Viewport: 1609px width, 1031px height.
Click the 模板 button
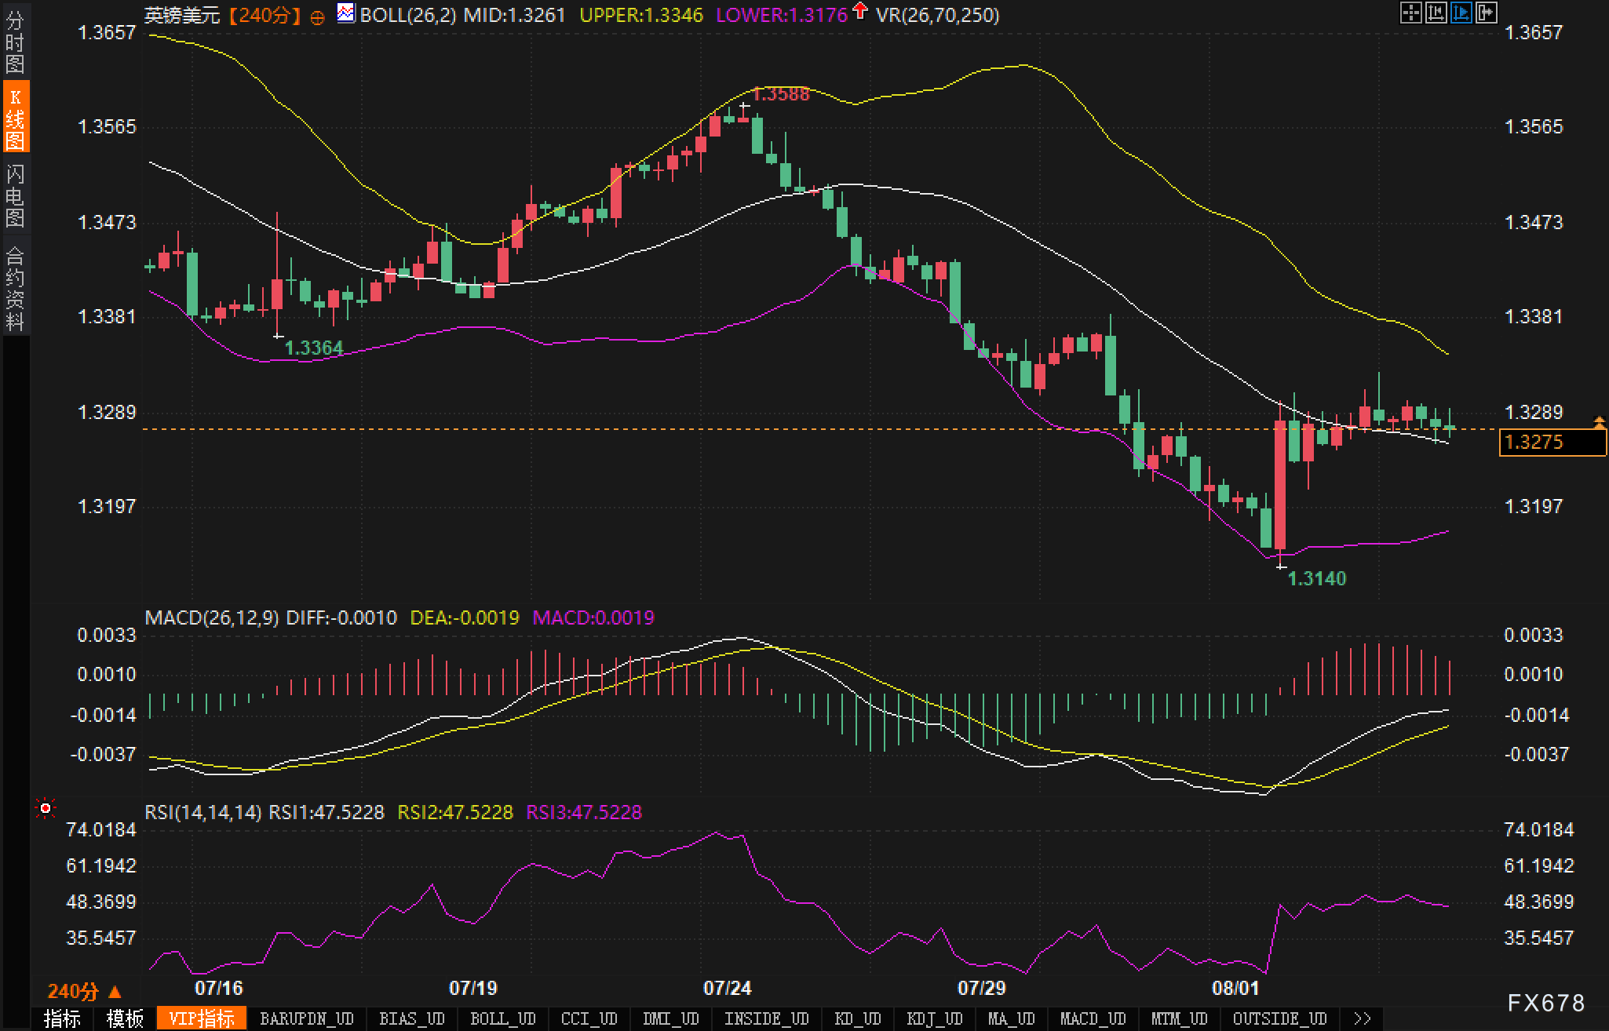[125, 1018]
